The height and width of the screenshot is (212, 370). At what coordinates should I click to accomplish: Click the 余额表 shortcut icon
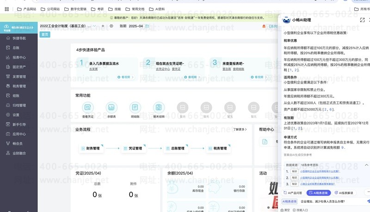pos(111,108)
